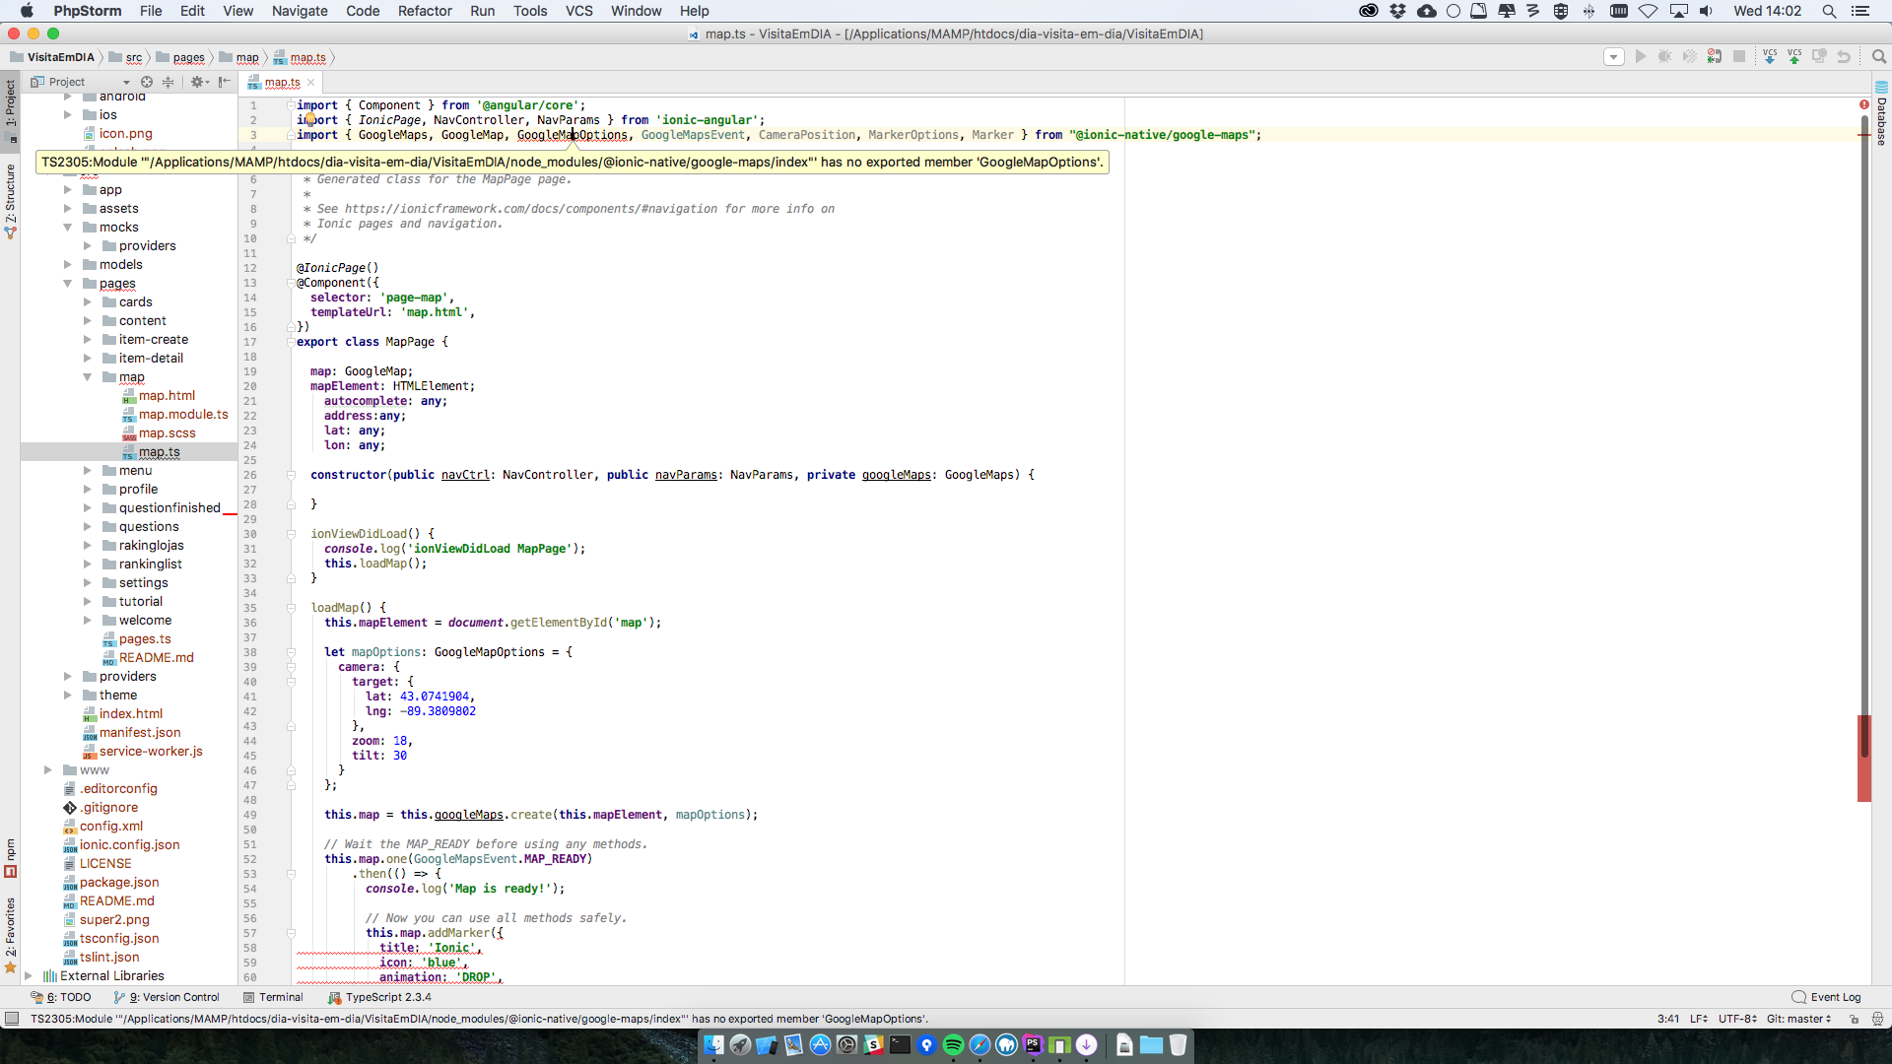Switch to the map.ts editor tab

pyautogui.click(x=282, y=83)
